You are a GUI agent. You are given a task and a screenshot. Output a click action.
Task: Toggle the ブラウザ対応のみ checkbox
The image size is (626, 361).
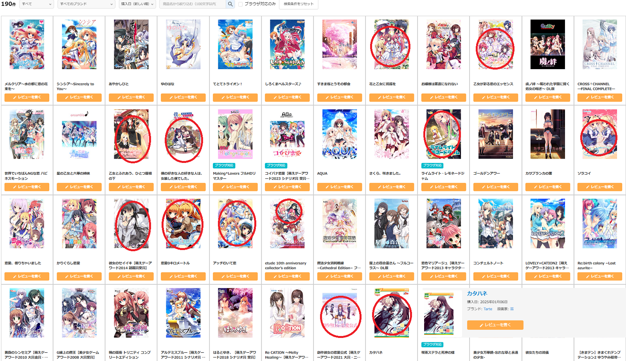pos(240,4)
